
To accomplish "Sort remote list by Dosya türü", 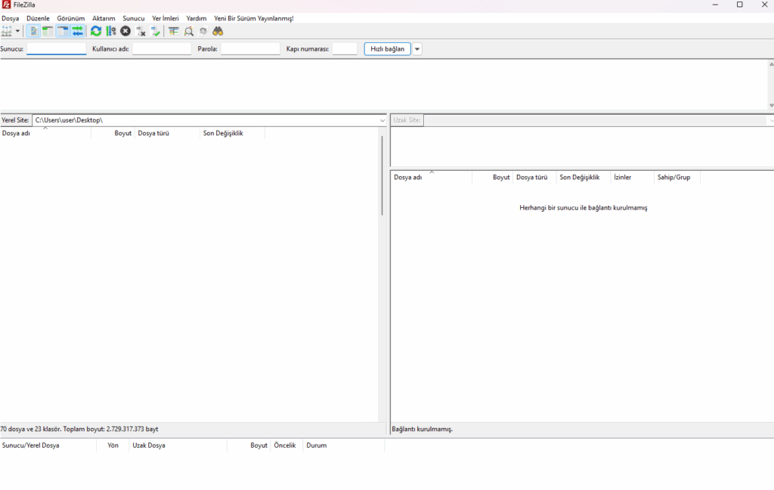I will click(x=534, y=178).
